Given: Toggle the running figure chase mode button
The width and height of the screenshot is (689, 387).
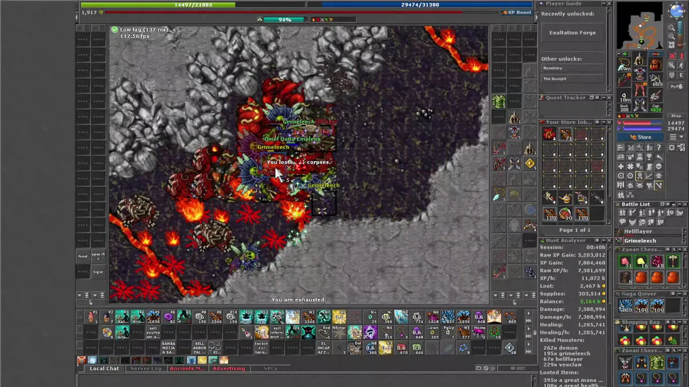Looking at the screenshot, I should (x=681, y=66).
